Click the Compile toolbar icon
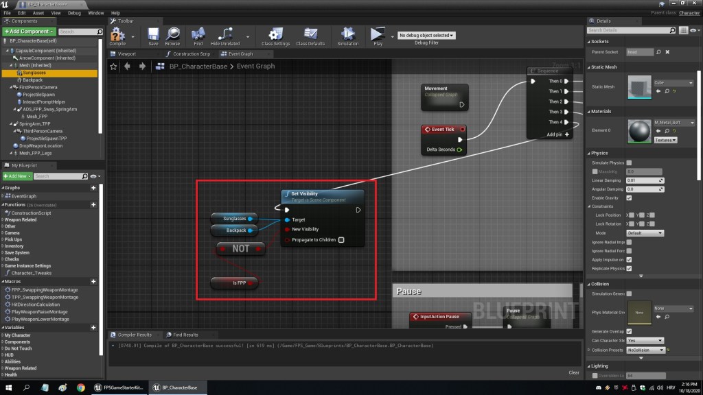This screenshot has height=395, width=703. (x=117, y=34)
